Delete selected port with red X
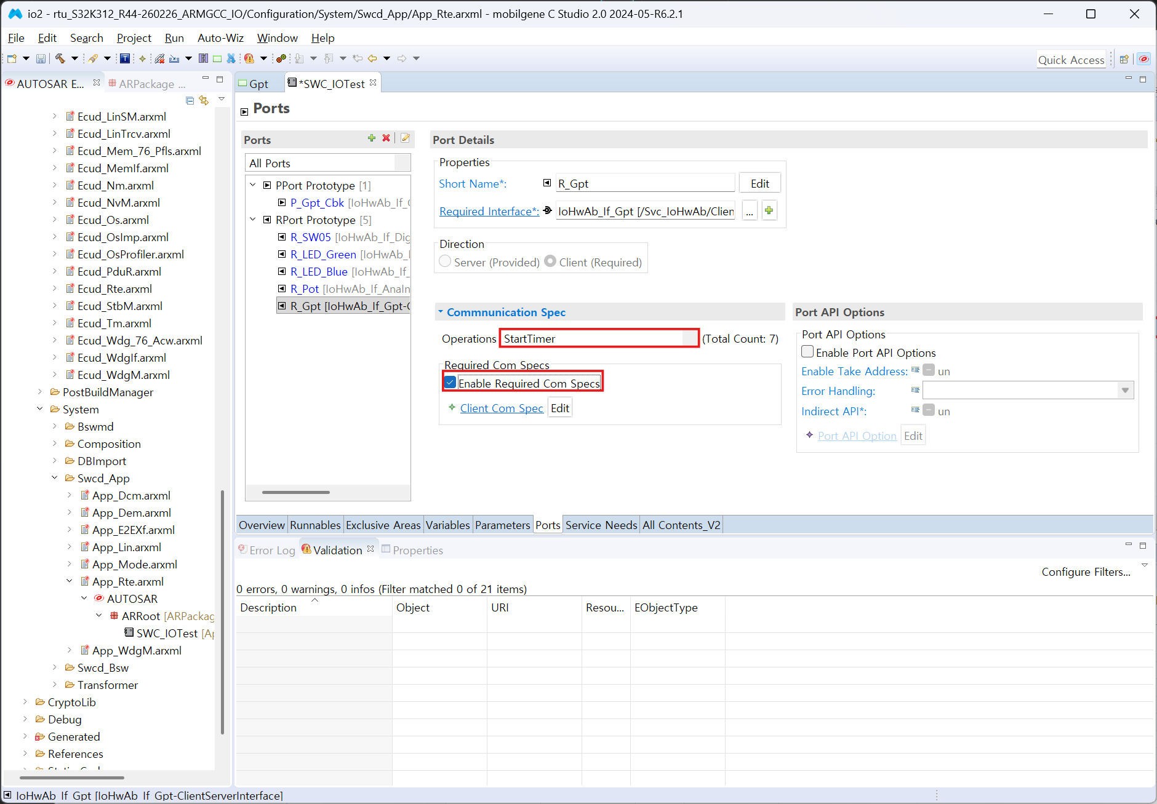This screenshot has height=804, width=1157. click(x=386, y=138)
